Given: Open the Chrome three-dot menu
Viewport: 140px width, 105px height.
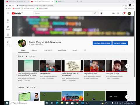Looking at the screenshot, I should coord(133,5).
